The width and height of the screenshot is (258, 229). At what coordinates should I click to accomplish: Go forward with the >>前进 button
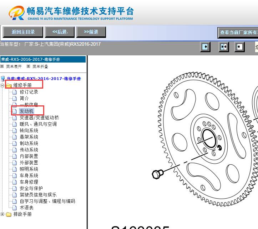tap(91, 32)
